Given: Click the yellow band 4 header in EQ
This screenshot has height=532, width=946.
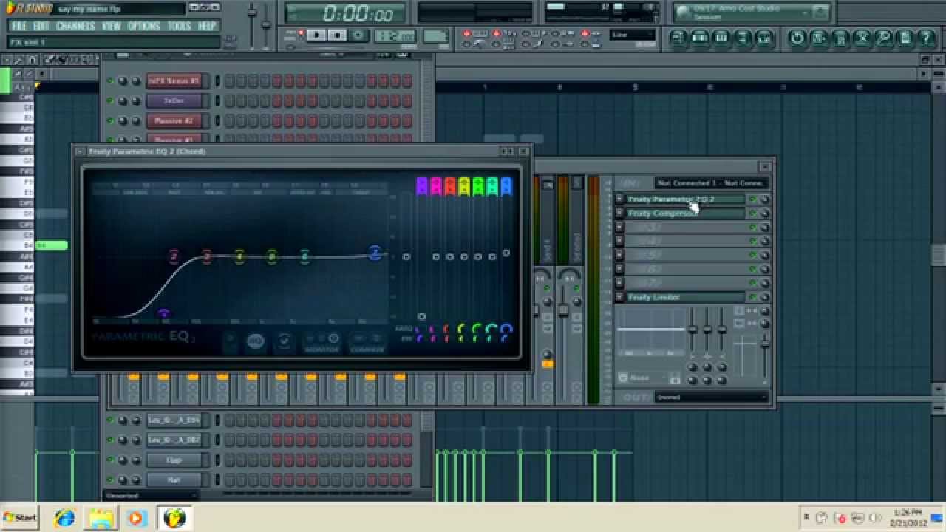Looking at the screenshot, I should tap(464, 186).
